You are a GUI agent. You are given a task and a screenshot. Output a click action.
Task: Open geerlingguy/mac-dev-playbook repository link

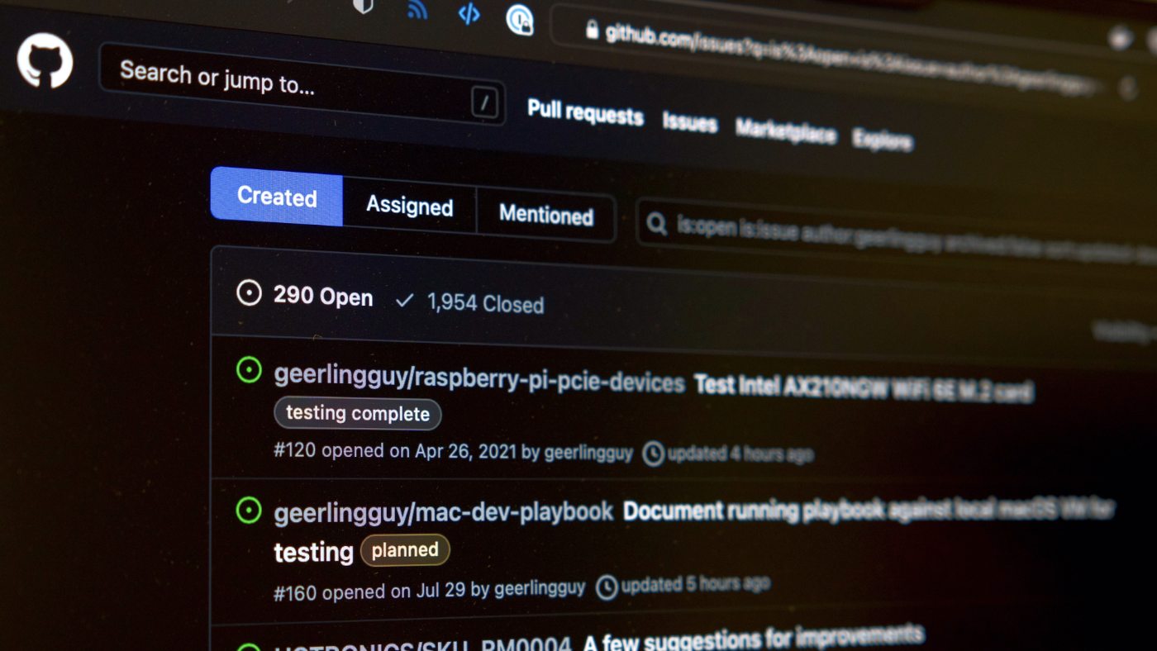(444, 512)
